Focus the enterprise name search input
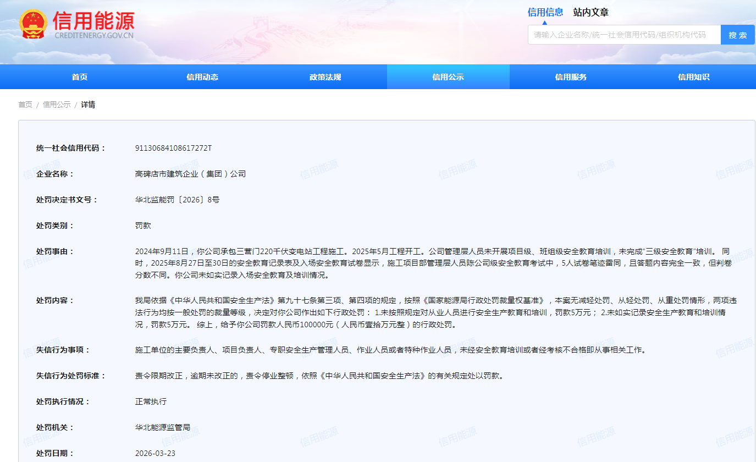 (x=623, y=35)
